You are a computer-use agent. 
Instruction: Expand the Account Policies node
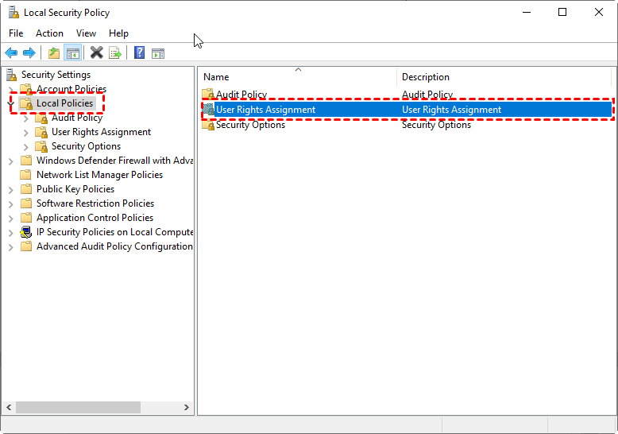11,90
